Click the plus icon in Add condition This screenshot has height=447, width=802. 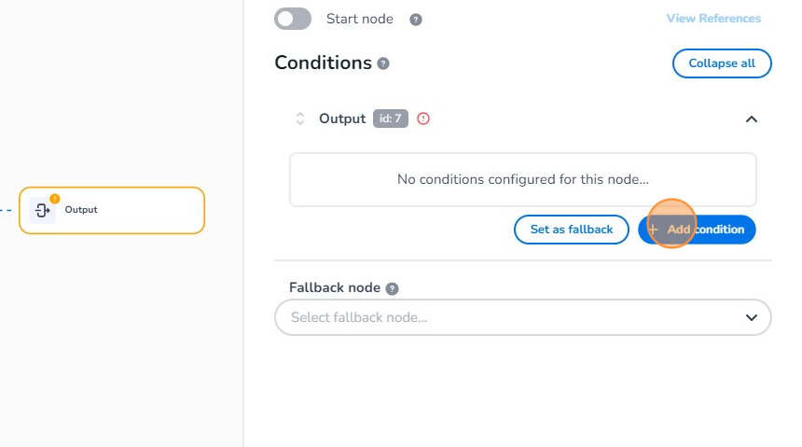click(x=654, y=230)
